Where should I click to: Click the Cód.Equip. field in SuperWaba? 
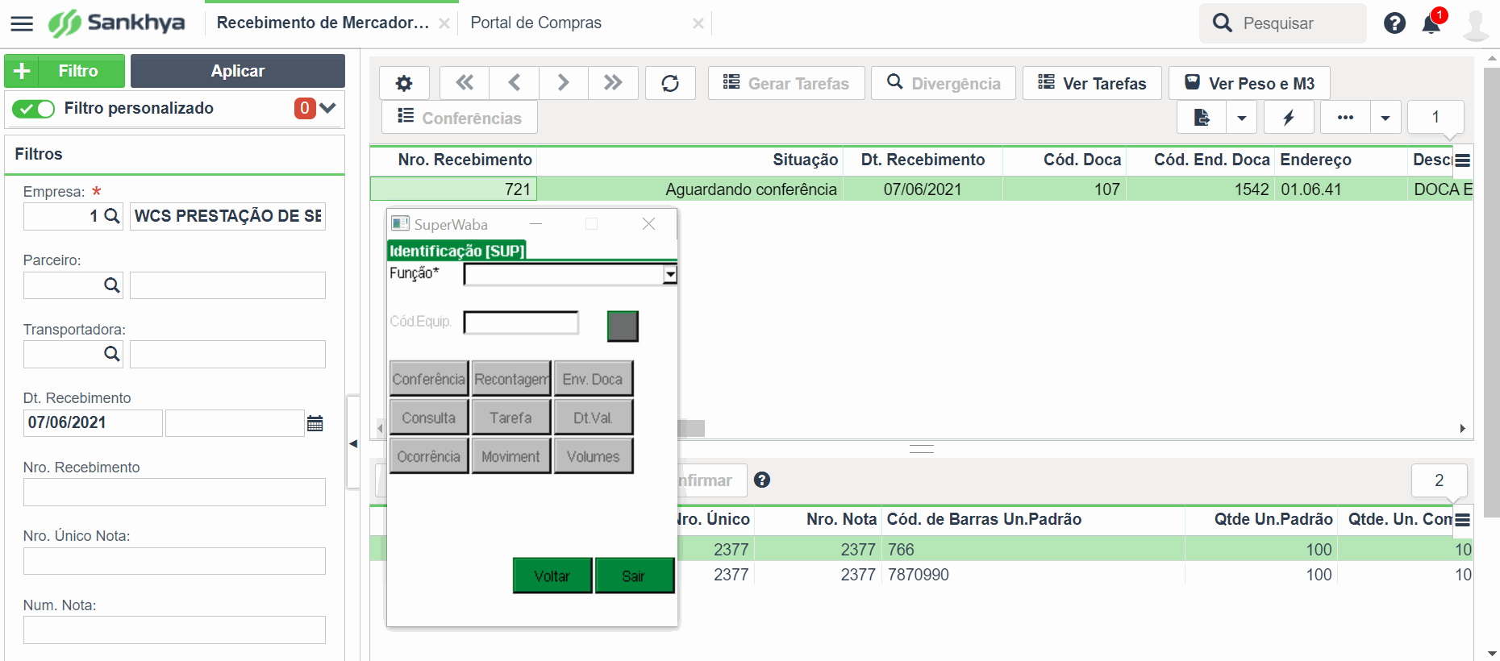(x=521, y=322)
